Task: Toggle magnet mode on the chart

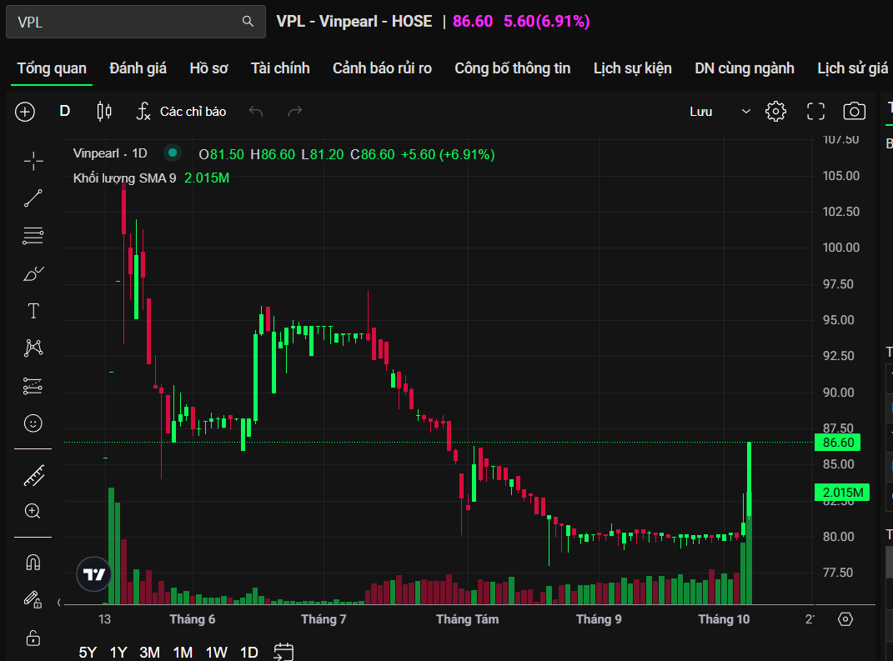Action: pos(33,563)
